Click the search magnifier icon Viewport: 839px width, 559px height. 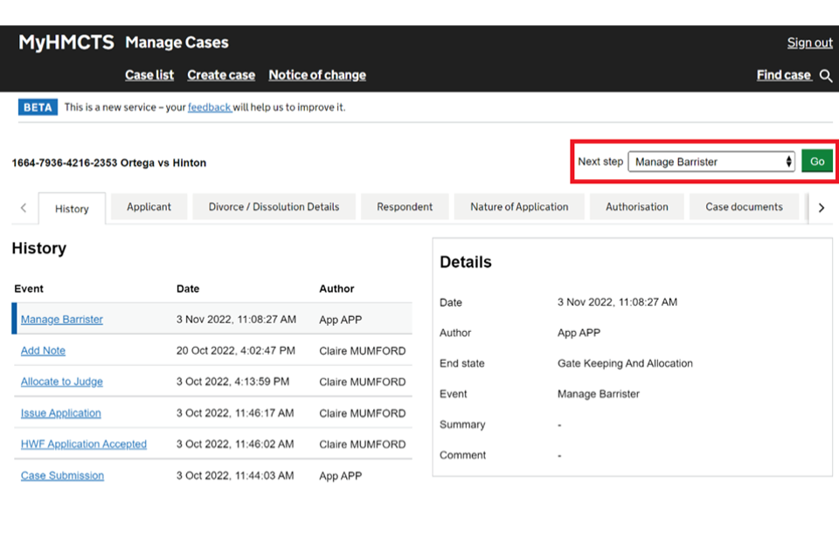click(x=826, y=76)
